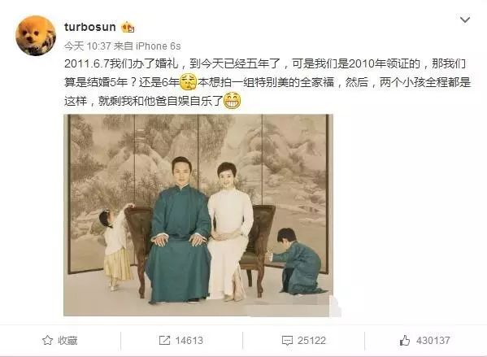Viewport: 487px width, 357px height.
Task: Open the family portrait photo
Action: pyautogui.click(x=198, y=215)
